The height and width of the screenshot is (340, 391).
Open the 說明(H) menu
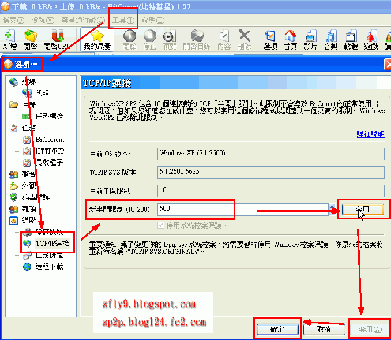tap(153, 20)
